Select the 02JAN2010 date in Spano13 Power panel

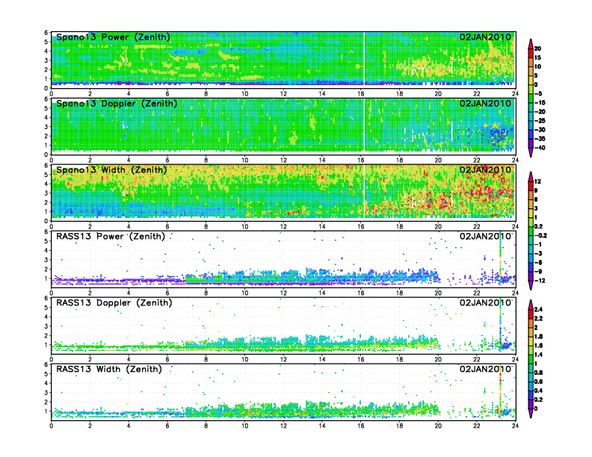[x=485, y=37]
